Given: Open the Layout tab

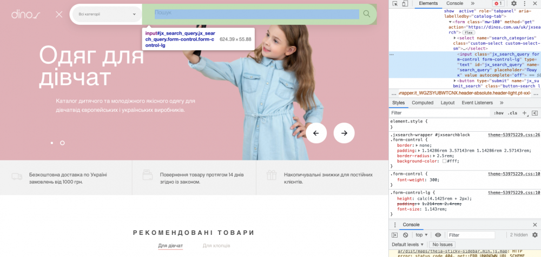Looking at the screenshot, I should (447, 103).
